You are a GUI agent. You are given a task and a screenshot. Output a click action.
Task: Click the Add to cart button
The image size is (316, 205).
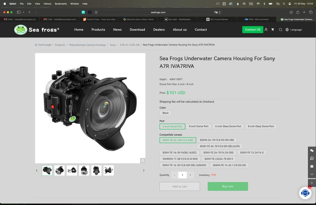[x=180, y=187]
